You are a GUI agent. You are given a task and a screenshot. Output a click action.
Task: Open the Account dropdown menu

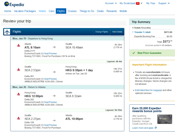point(111,3)
